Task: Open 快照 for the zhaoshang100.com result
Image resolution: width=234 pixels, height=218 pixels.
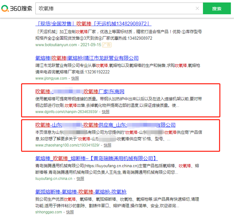Action: (107, 145)
